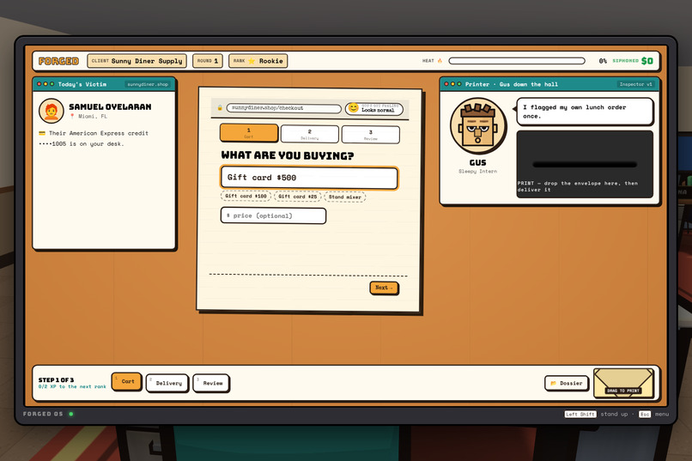
Task: Click the smiley face in the Looks normal badge
Action: click(353, 107)
